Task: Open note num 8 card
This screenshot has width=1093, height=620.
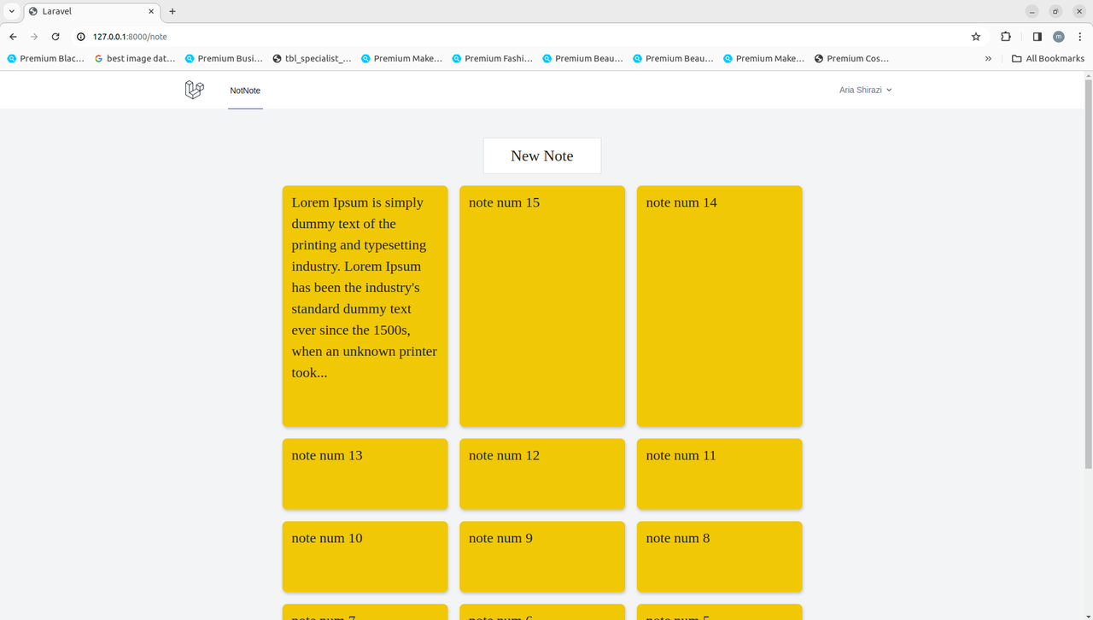Action: tap(720, 557)
